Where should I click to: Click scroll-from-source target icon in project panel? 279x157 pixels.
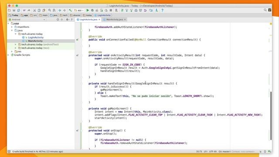pyautogui.click(x=58, y=19)
